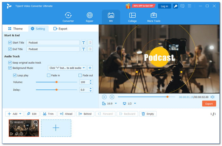This screenshot has height=146, width=222.
Task: Click the gift box promotion icon
Action: (x=128, y=6)
